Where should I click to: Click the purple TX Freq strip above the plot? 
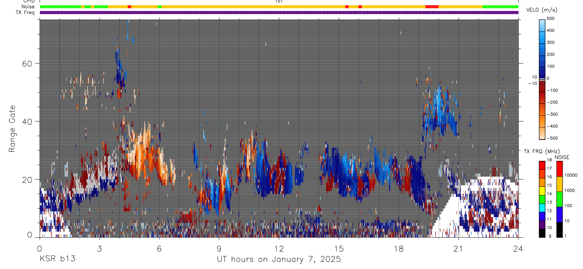[279, 12]
